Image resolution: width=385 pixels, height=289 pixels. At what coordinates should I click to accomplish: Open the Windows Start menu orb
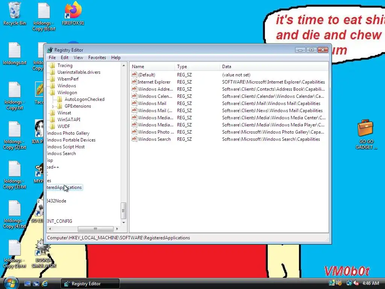(x=11, y=283)
